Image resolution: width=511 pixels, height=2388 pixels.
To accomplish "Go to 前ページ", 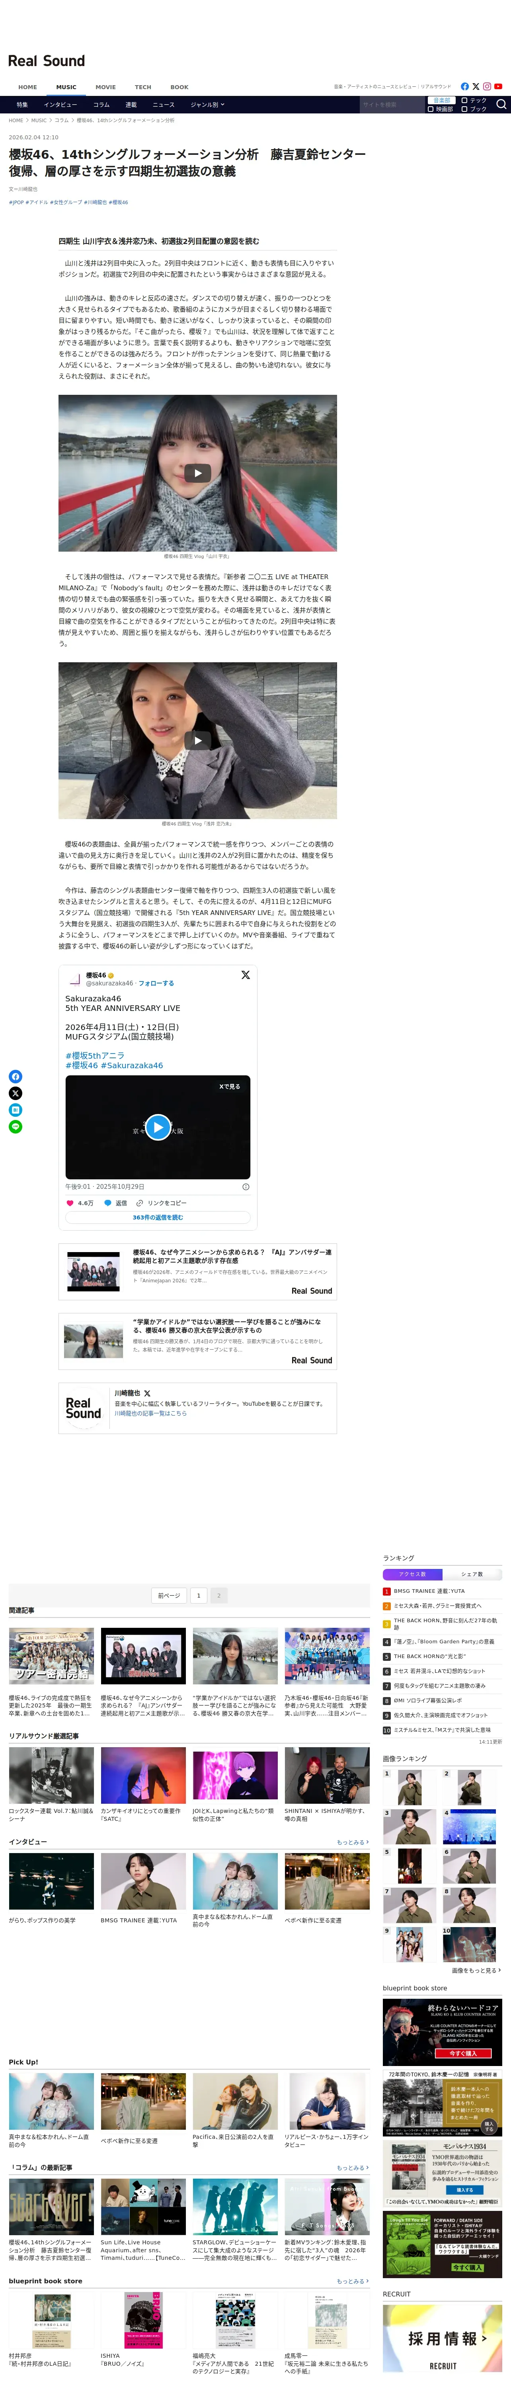I will tap(169, 1596).
